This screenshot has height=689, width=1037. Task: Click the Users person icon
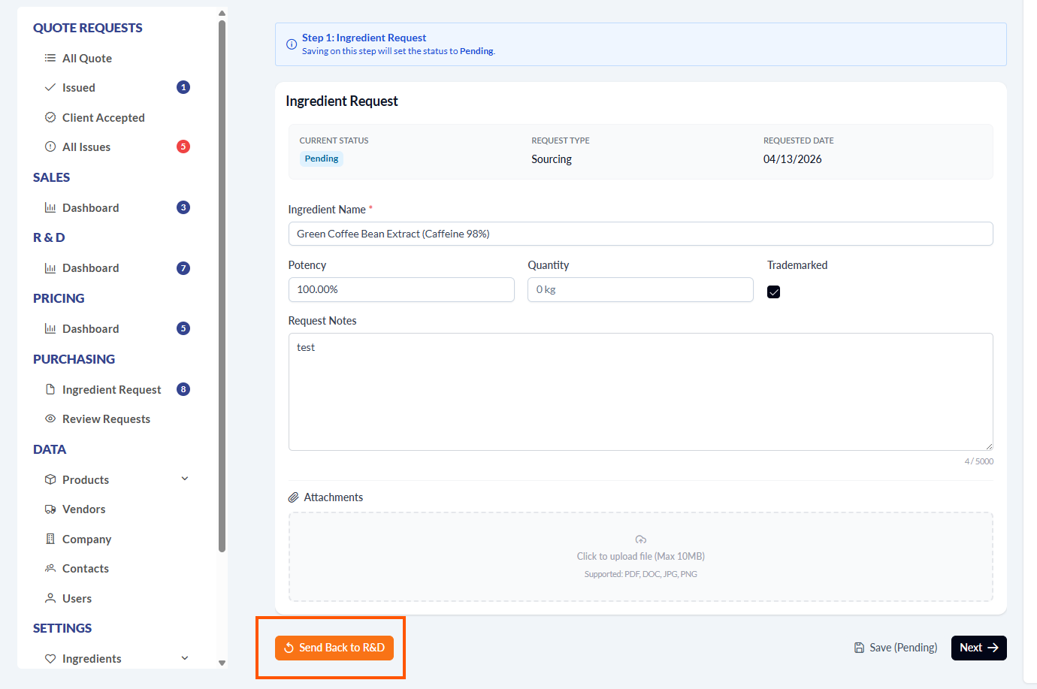coord(50,598)
